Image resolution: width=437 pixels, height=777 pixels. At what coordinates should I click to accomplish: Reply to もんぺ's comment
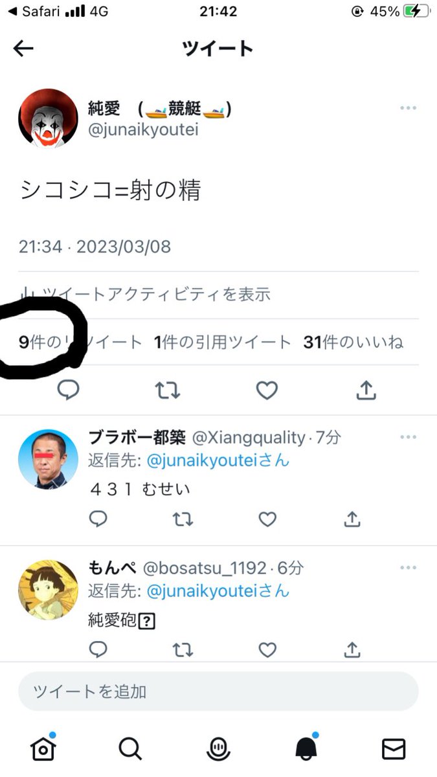click(x=98, y=649)
